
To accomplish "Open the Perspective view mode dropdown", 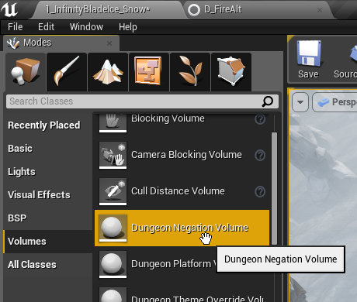I will tap(335, 102).
